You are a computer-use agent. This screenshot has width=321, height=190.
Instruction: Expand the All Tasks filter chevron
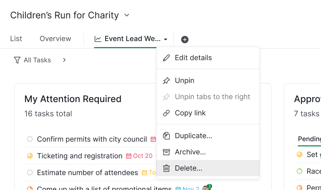(x=64, y=60)
